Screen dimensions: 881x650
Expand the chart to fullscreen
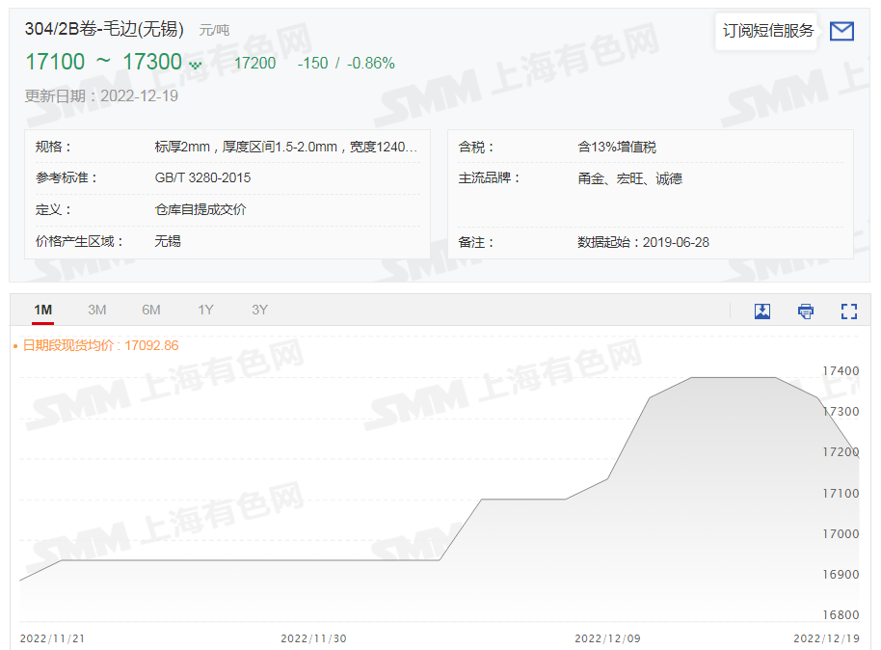pos(848,311)
